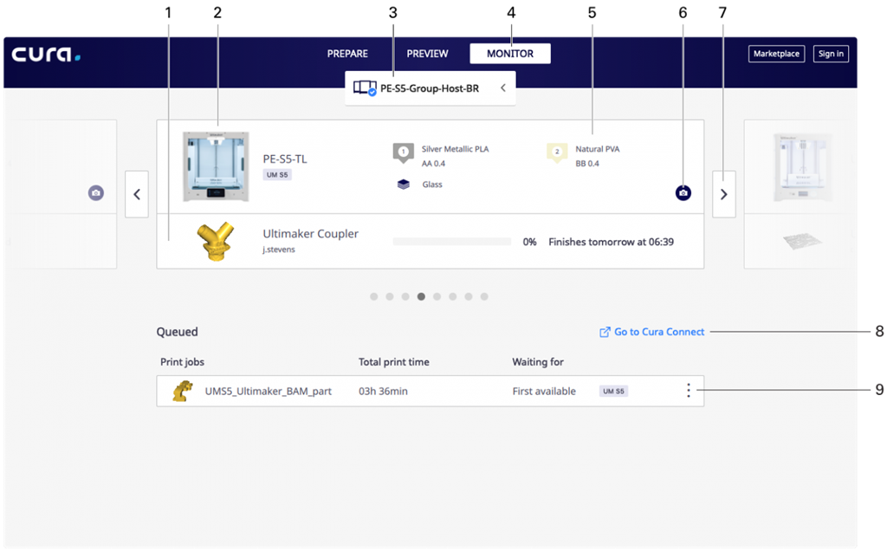Click the printer group network icon

[x=365, y=88]
